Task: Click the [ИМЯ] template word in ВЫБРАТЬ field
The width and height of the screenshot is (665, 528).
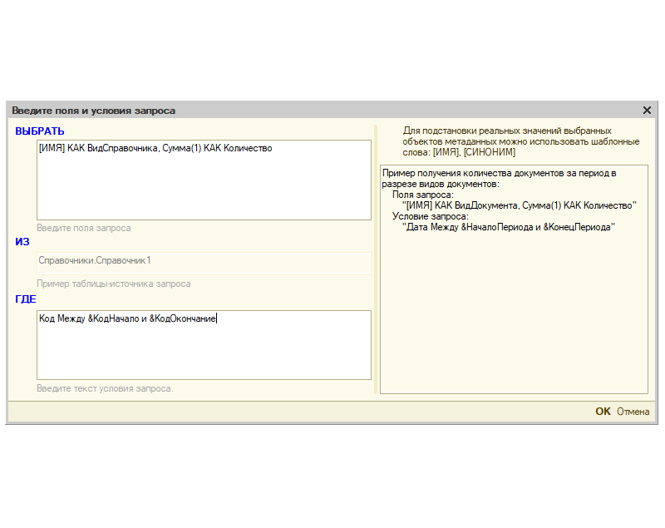Action: pyautogui.click(x=52, y=149)
